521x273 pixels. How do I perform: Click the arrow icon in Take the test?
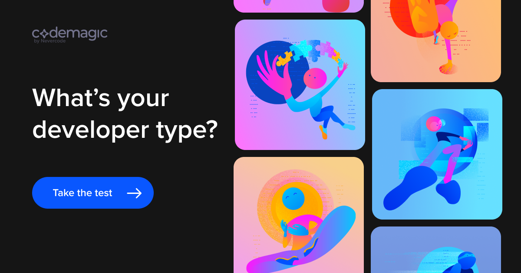(x=134, y=193)
